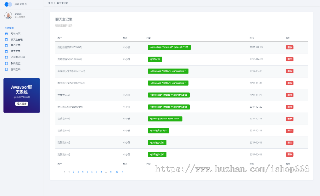Go to the next page with »
Viewport: 320px width, 196px height.
click(122, 172)
